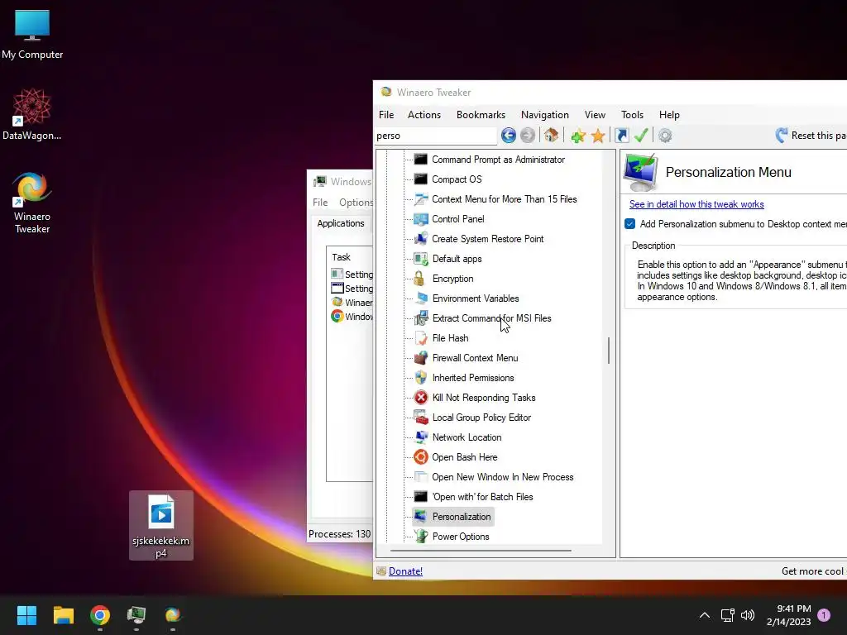Show hidden tray icons chevron
Image resolution: width=847 pixels, height=635 pixels.
705,615
